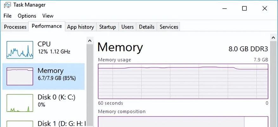The width and height of the screenshot is (278, 127).
Task: Switch to the App history tab
Action: point(81,27)
